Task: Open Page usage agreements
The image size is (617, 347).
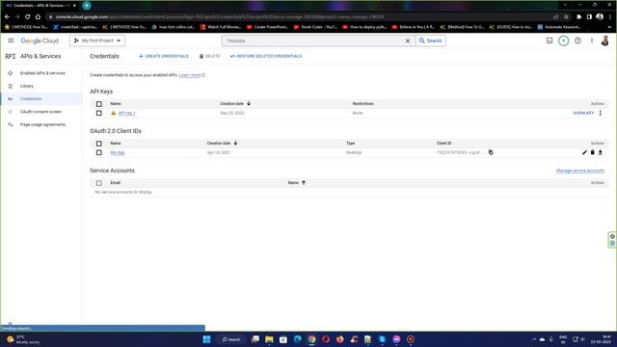Action: pos(42,124)
